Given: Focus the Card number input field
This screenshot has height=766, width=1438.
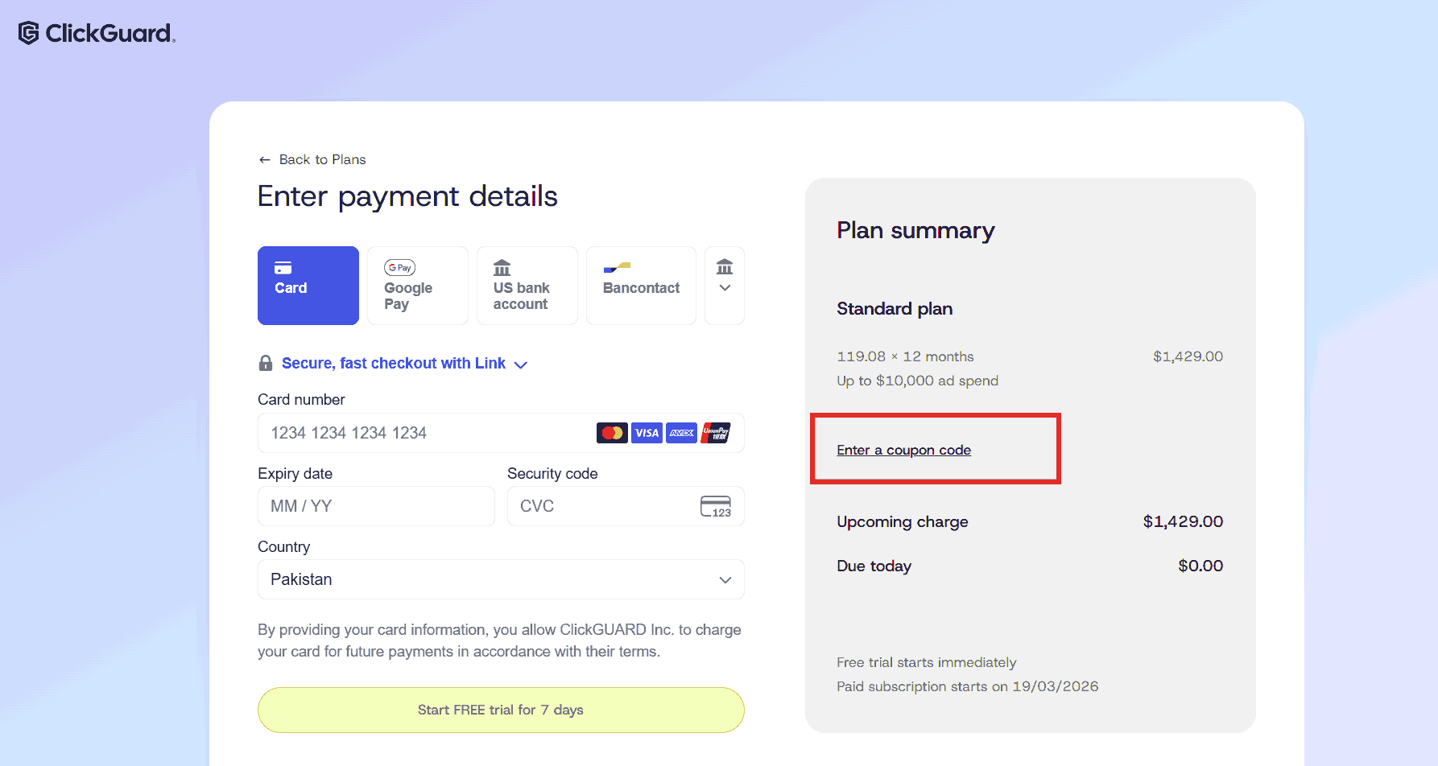Looking at the screenshot, I should click(427, 433).
